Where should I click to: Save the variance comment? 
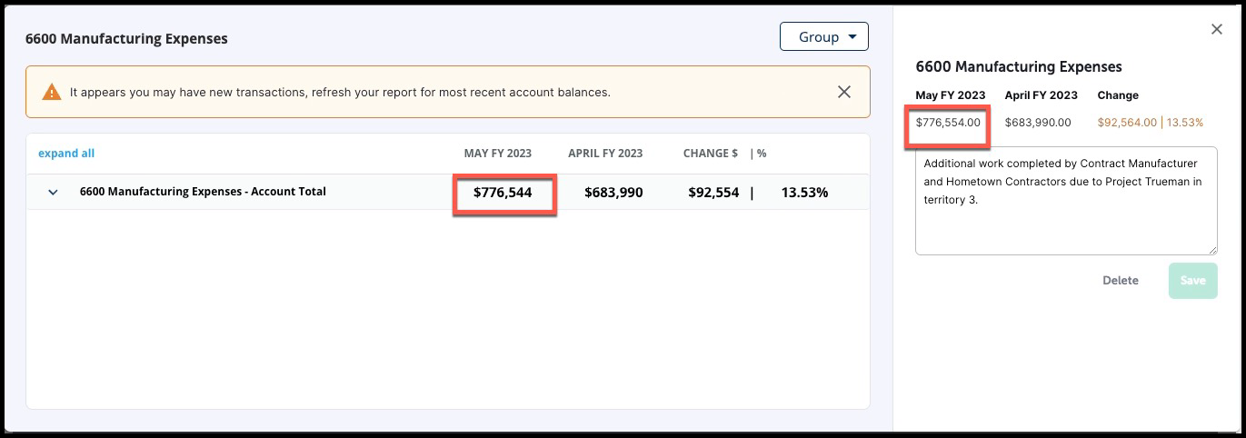tap(1192, 281)
